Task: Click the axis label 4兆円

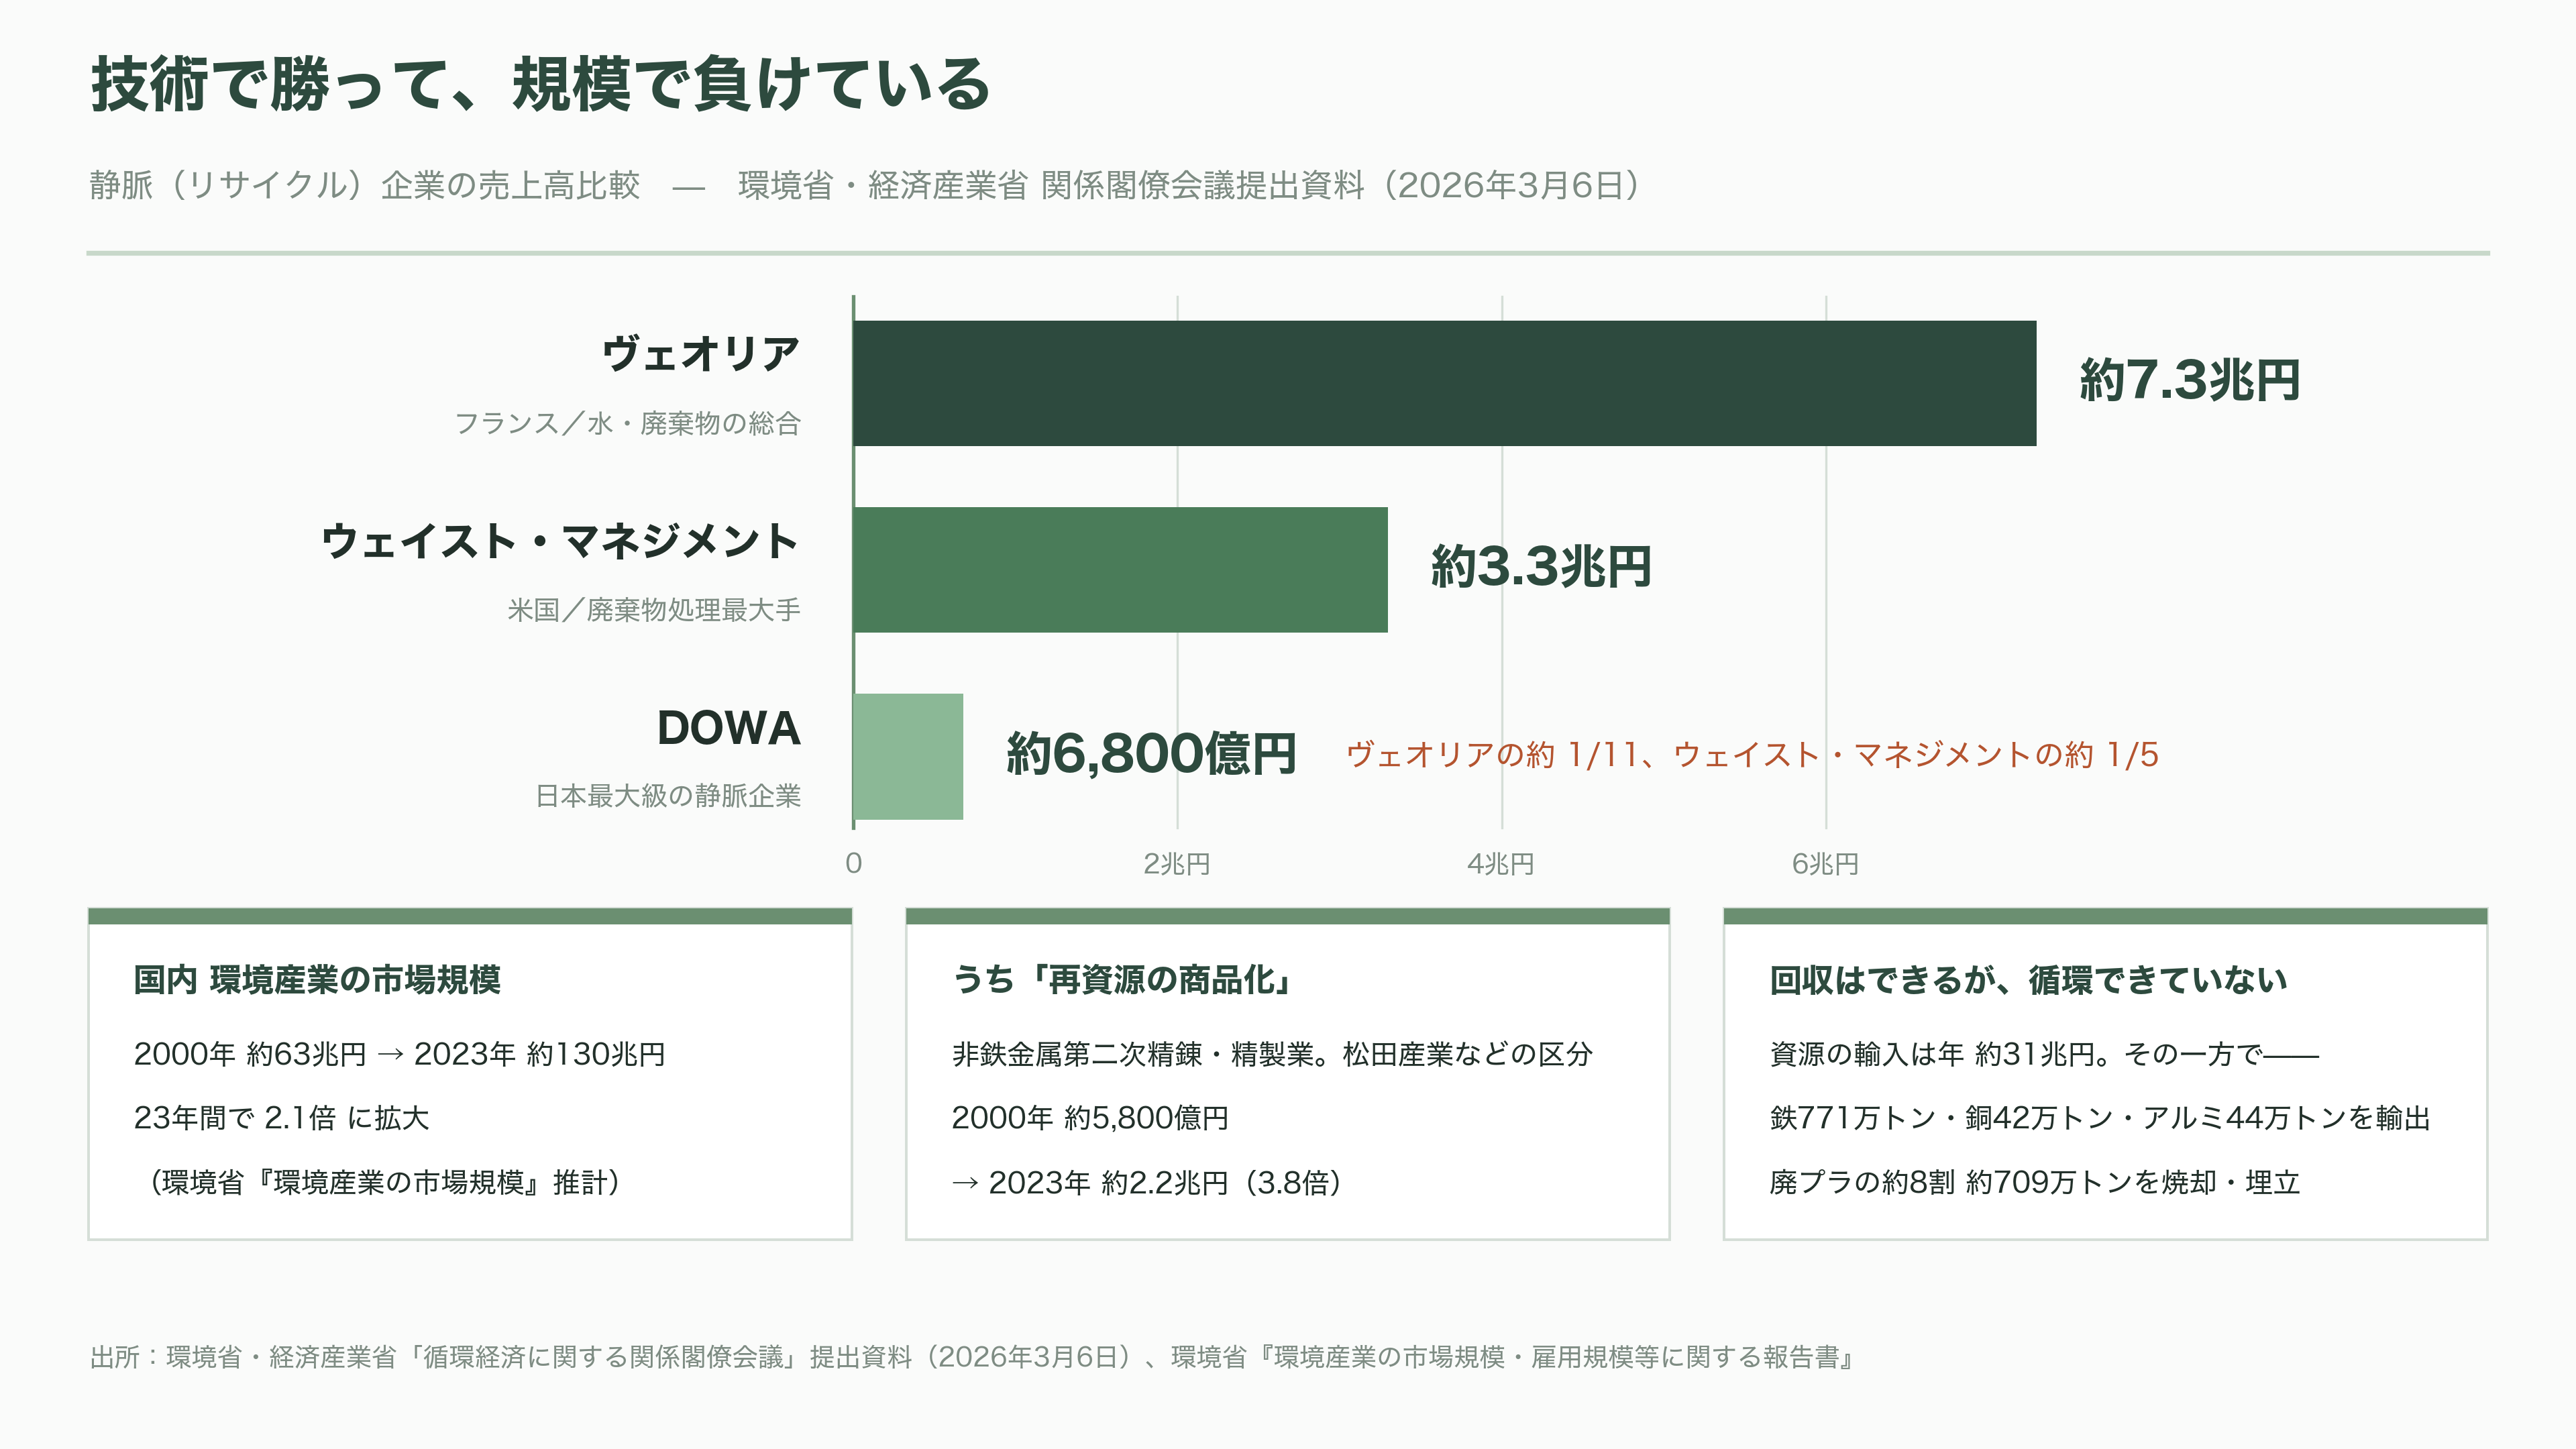Action: (1501, 863)
